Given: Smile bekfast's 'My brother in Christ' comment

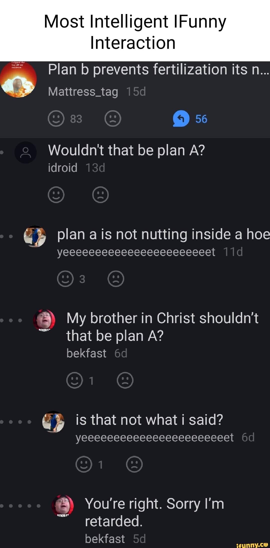Looking at the screenshot, I should point(74,380).
